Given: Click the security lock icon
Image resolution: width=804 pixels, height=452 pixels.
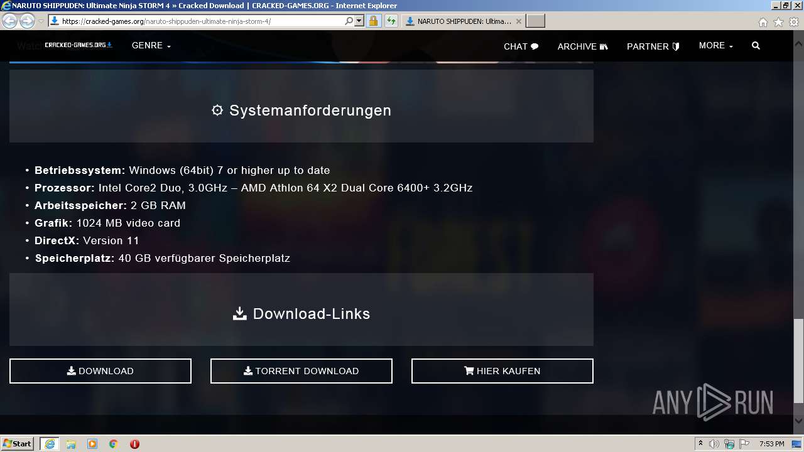Looking at the screenshot, I should click(373, 21).
